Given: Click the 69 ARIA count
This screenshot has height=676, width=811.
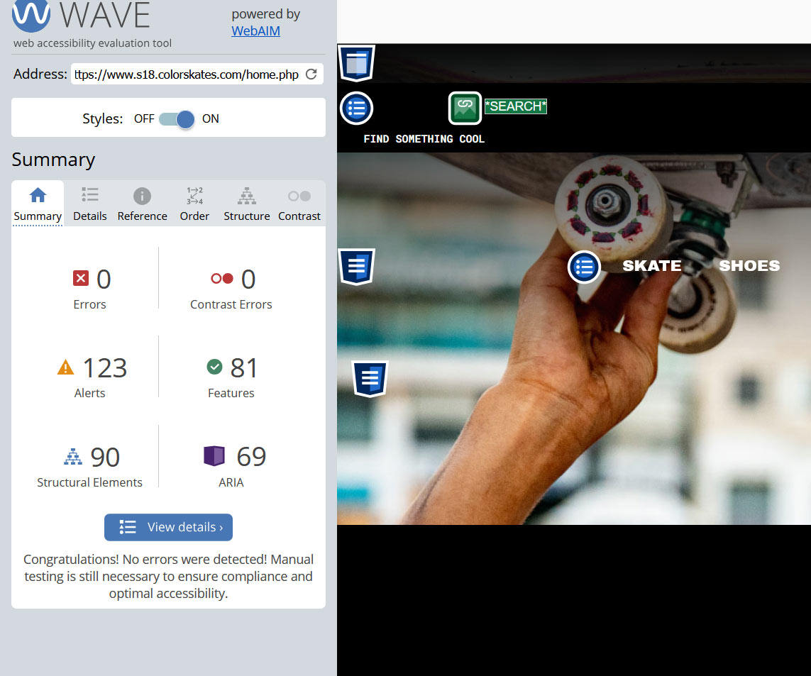Looking at the screenshot, I should pyautogui.click(x=251, y=456).
